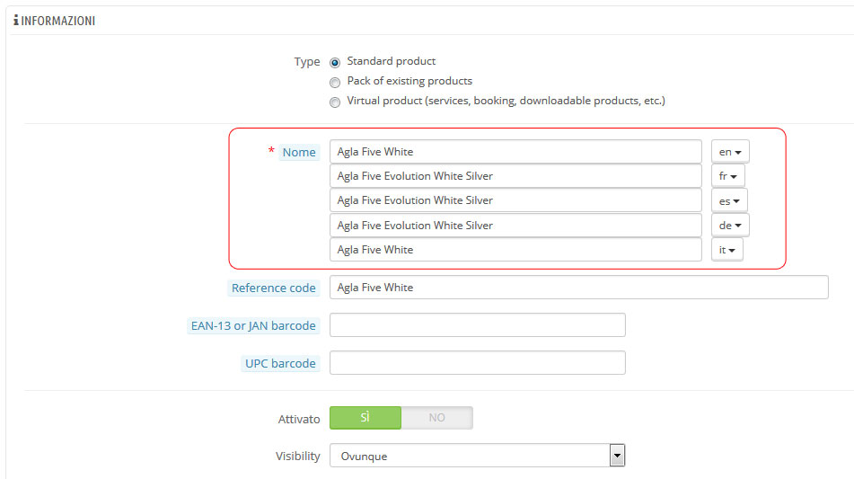Screen dimensions: 854x479
Task: Click the French product name field
Action: click(x=515, y=176)
